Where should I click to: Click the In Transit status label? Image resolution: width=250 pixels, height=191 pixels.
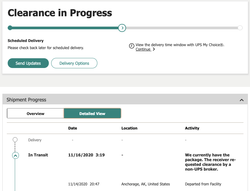click(38, 155)
